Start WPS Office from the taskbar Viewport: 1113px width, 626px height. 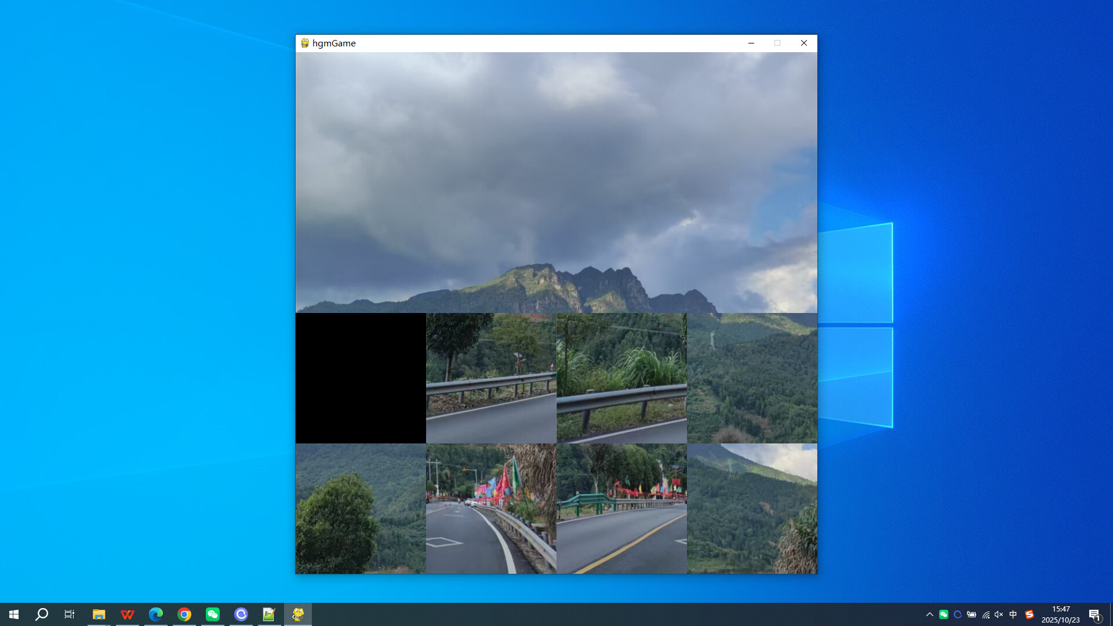tap(128, 614)
